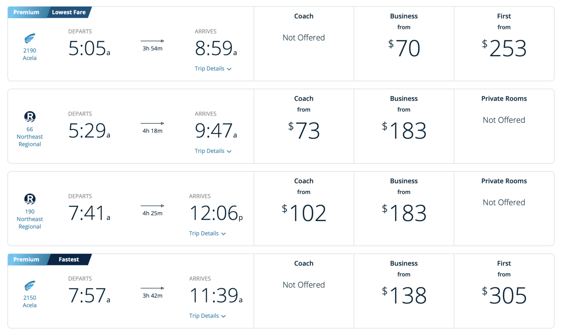Click the Lowest Fare badge
The height and width of the screenshot is (335, 562).
click(x=69, y=12)
